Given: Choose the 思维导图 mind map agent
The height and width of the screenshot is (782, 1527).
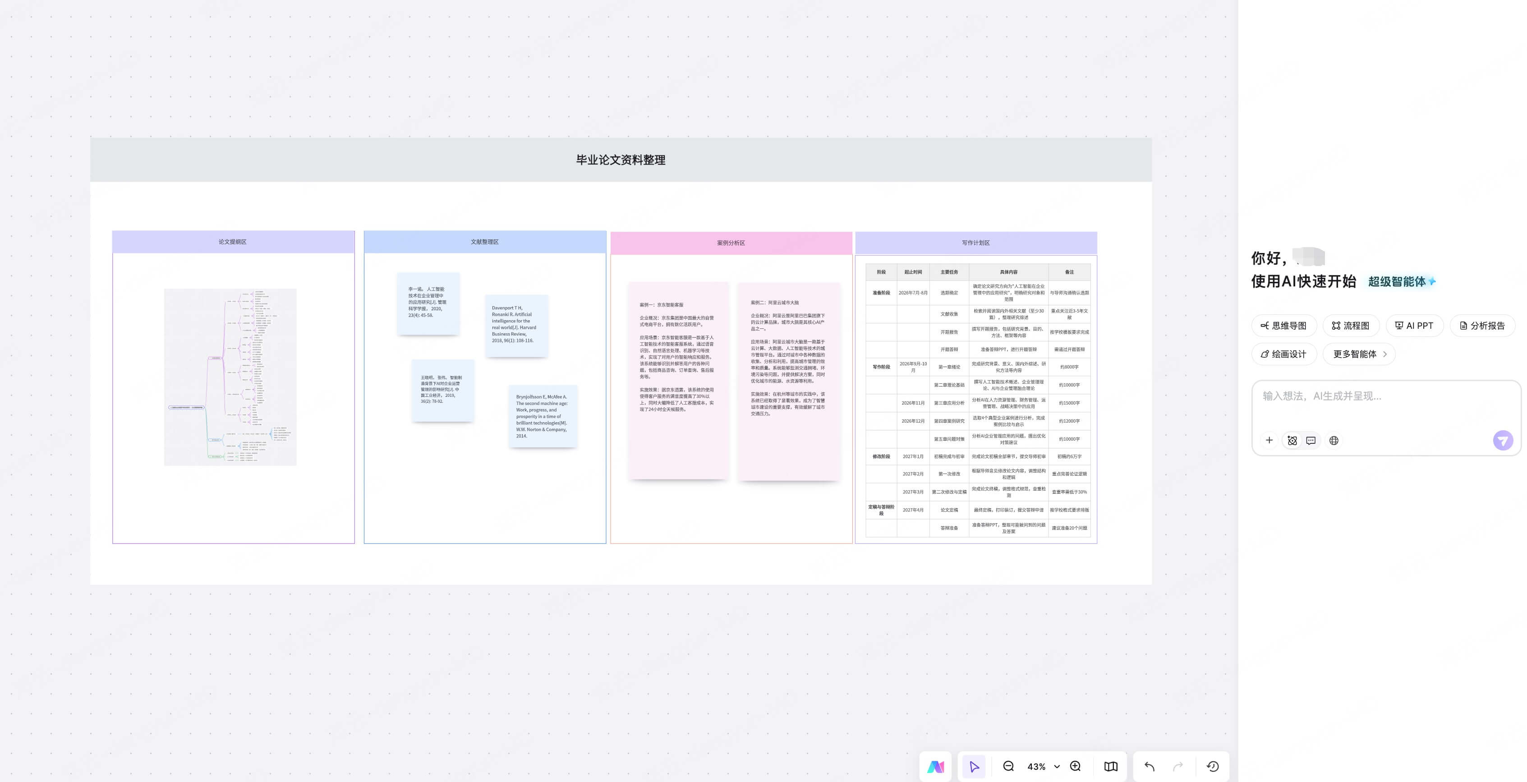Looking at the screenshot, I should (x=1284, y=326).
